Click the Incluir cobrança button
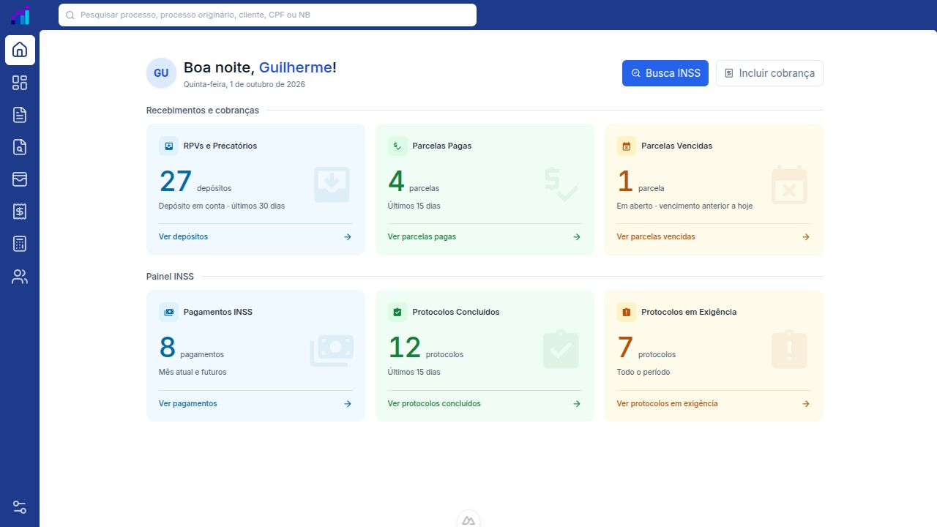 coord(769,73)
